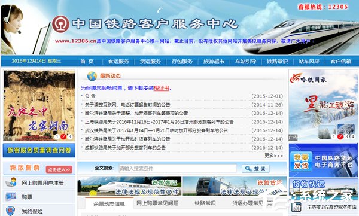Image resolution: width=359 pixels, height=216 pixels.
Task: Open 行包服务 menu item
Action: pyautogui.click(x=182, y=62)
